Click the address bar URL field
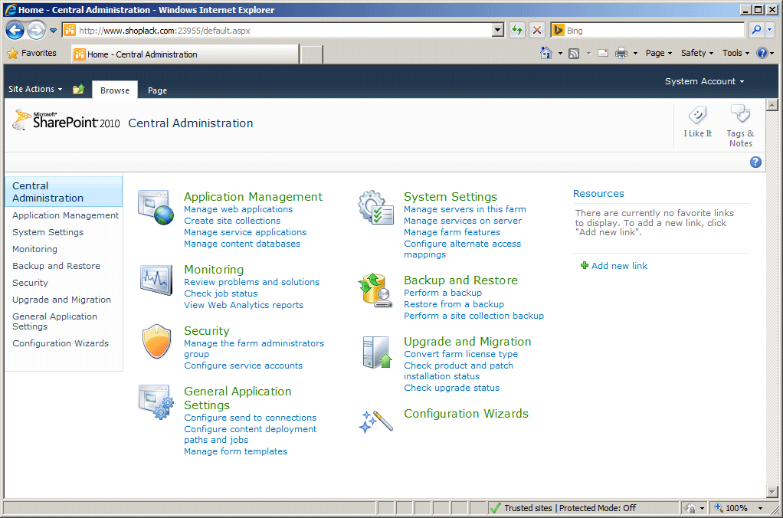 (285, 31)
